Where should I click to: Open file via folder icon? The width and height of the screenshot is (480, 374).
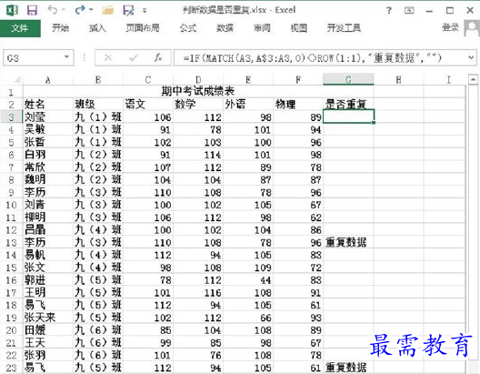click(x=107, y=10)
